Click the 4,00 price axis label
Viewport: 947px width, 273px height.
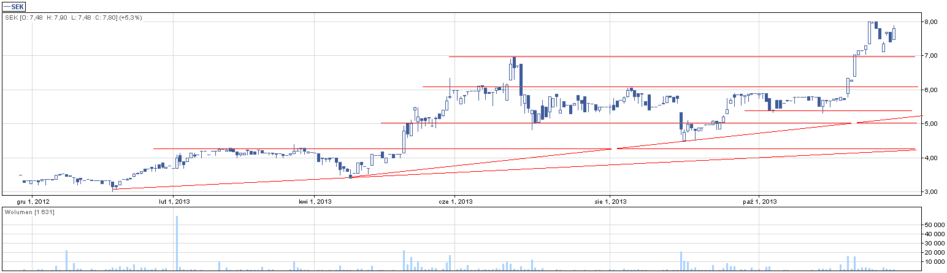(x=930, y=158)
